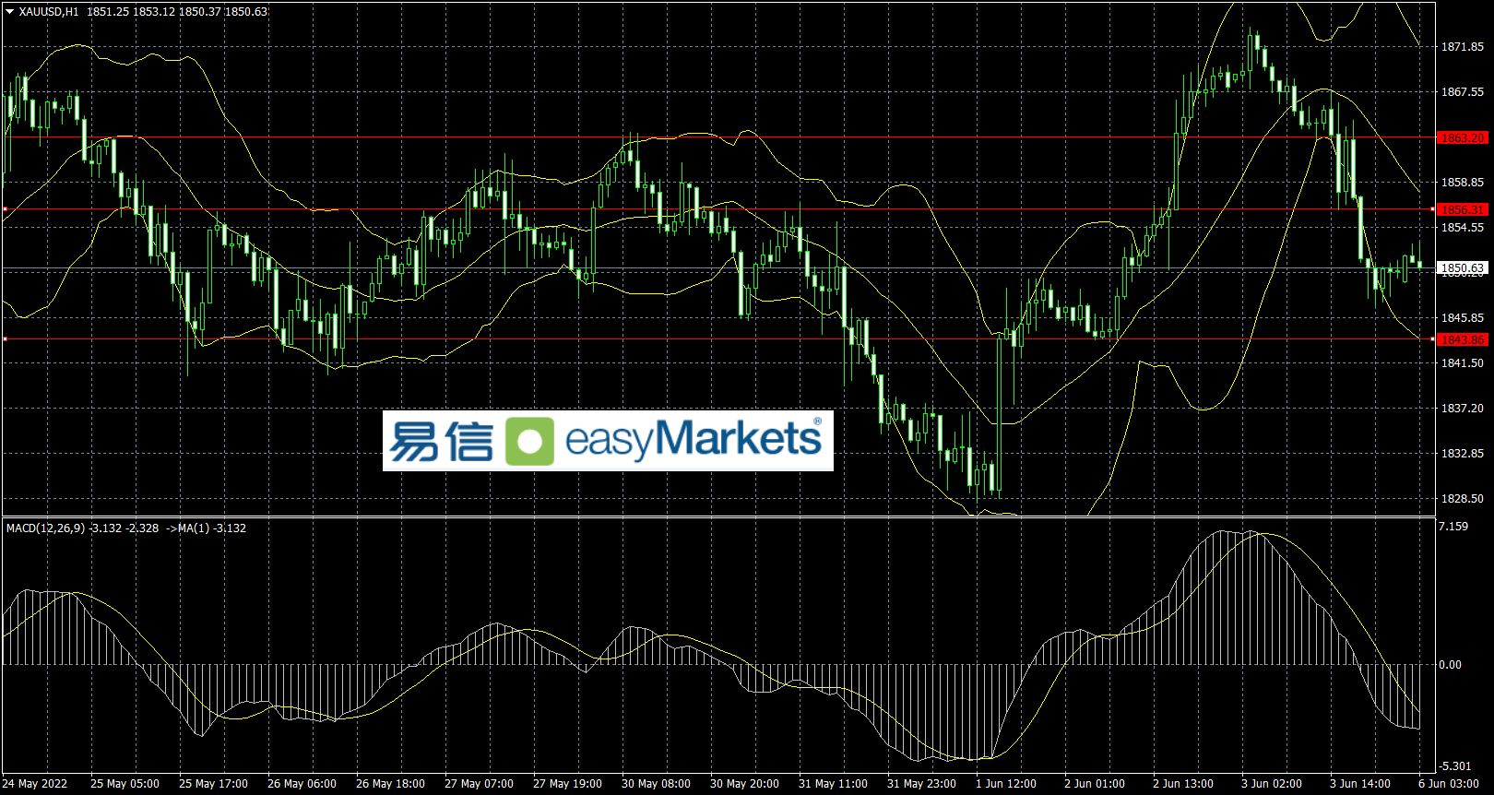The image size is (1494, 795).
Task: Click the 27 May 19:00 time label
Action: click(x=567, y=784)
